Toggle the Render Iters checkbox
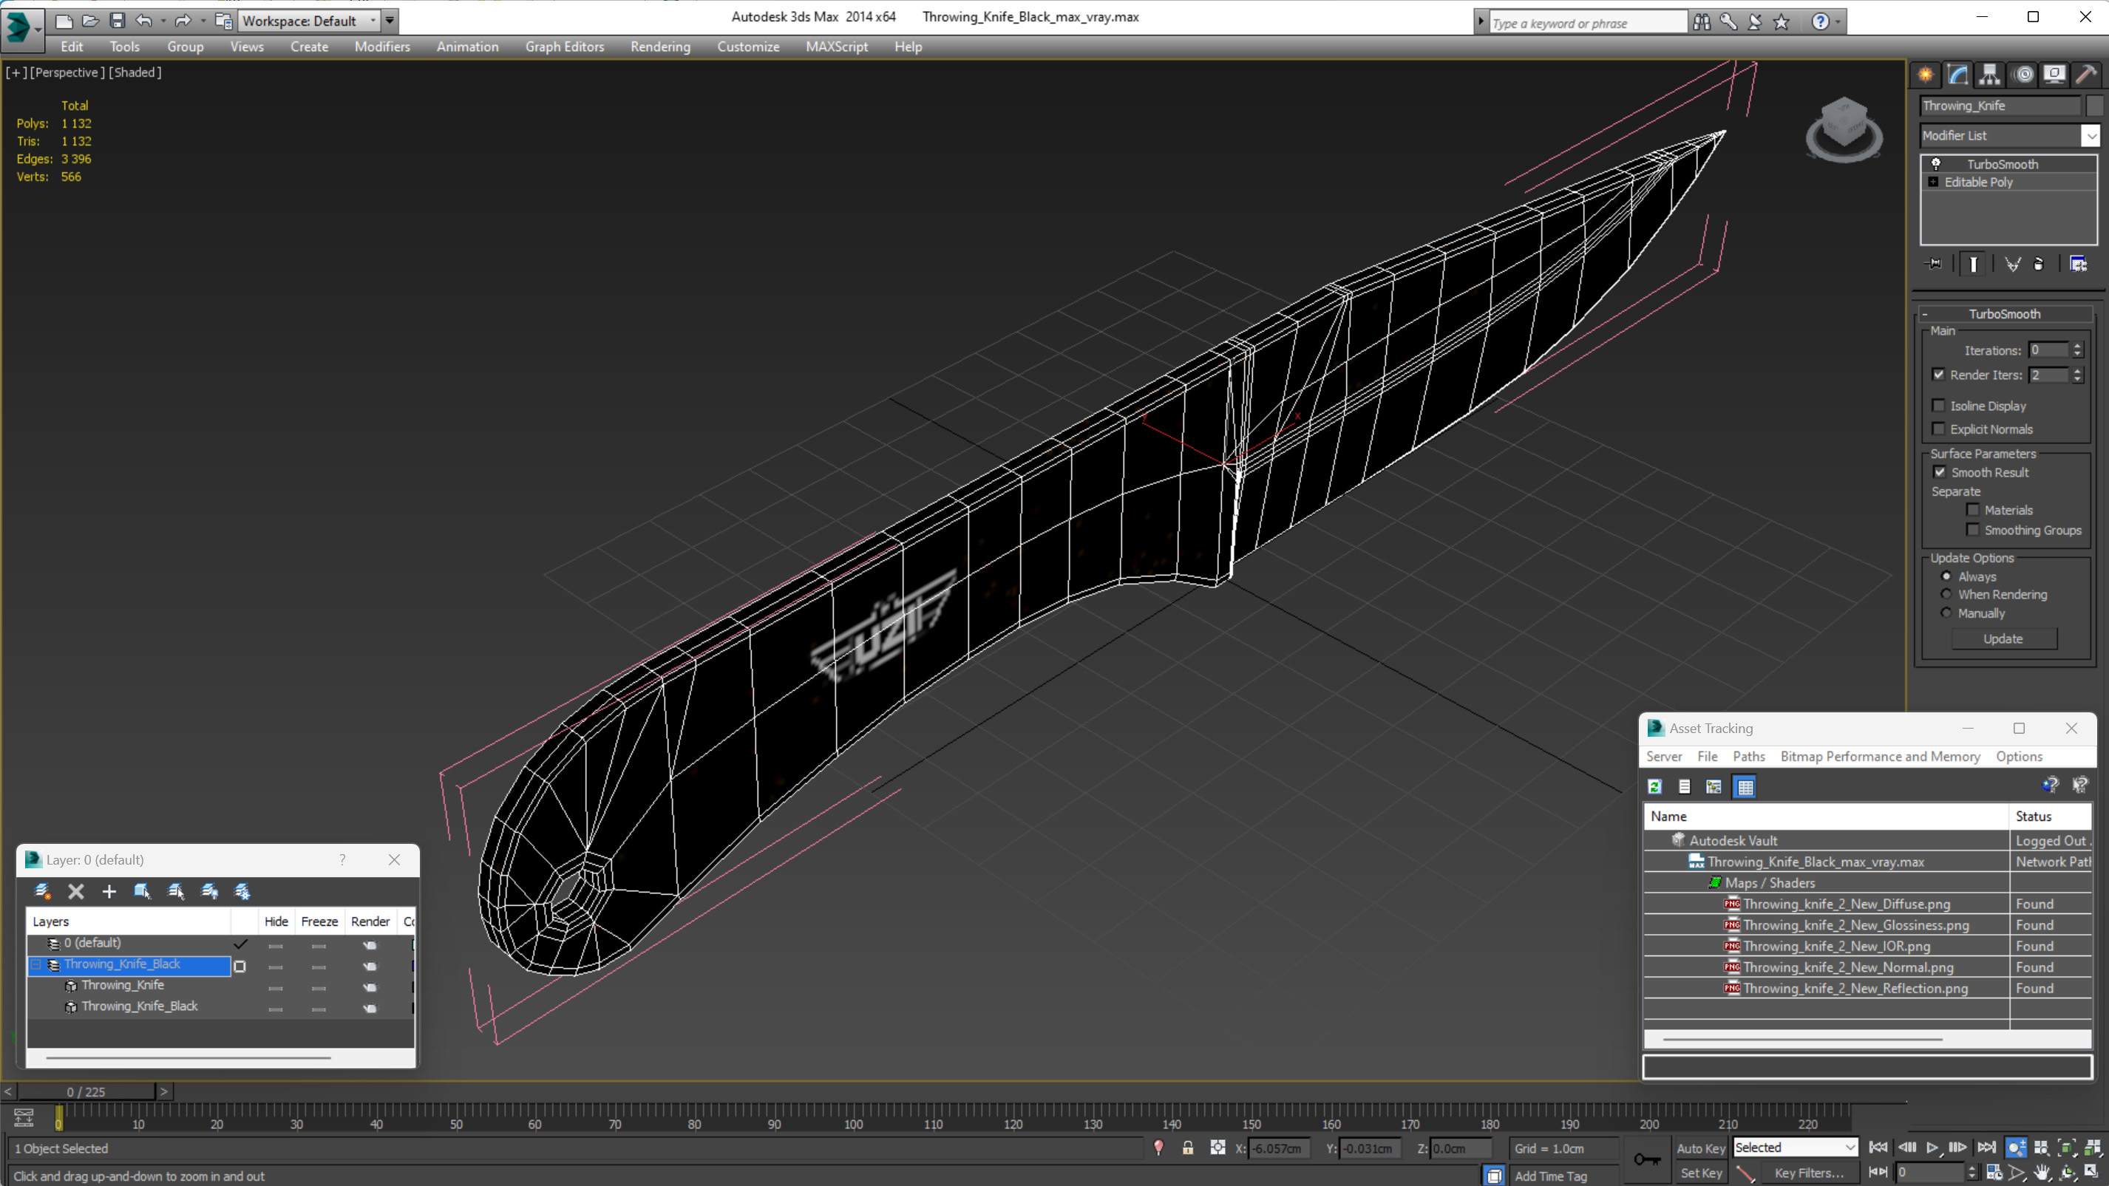 1939,375
